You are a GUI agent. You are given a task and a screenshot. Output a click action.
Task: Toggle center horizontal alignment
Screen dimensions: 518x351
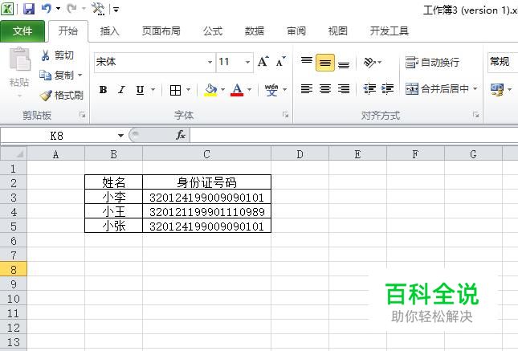325,89
